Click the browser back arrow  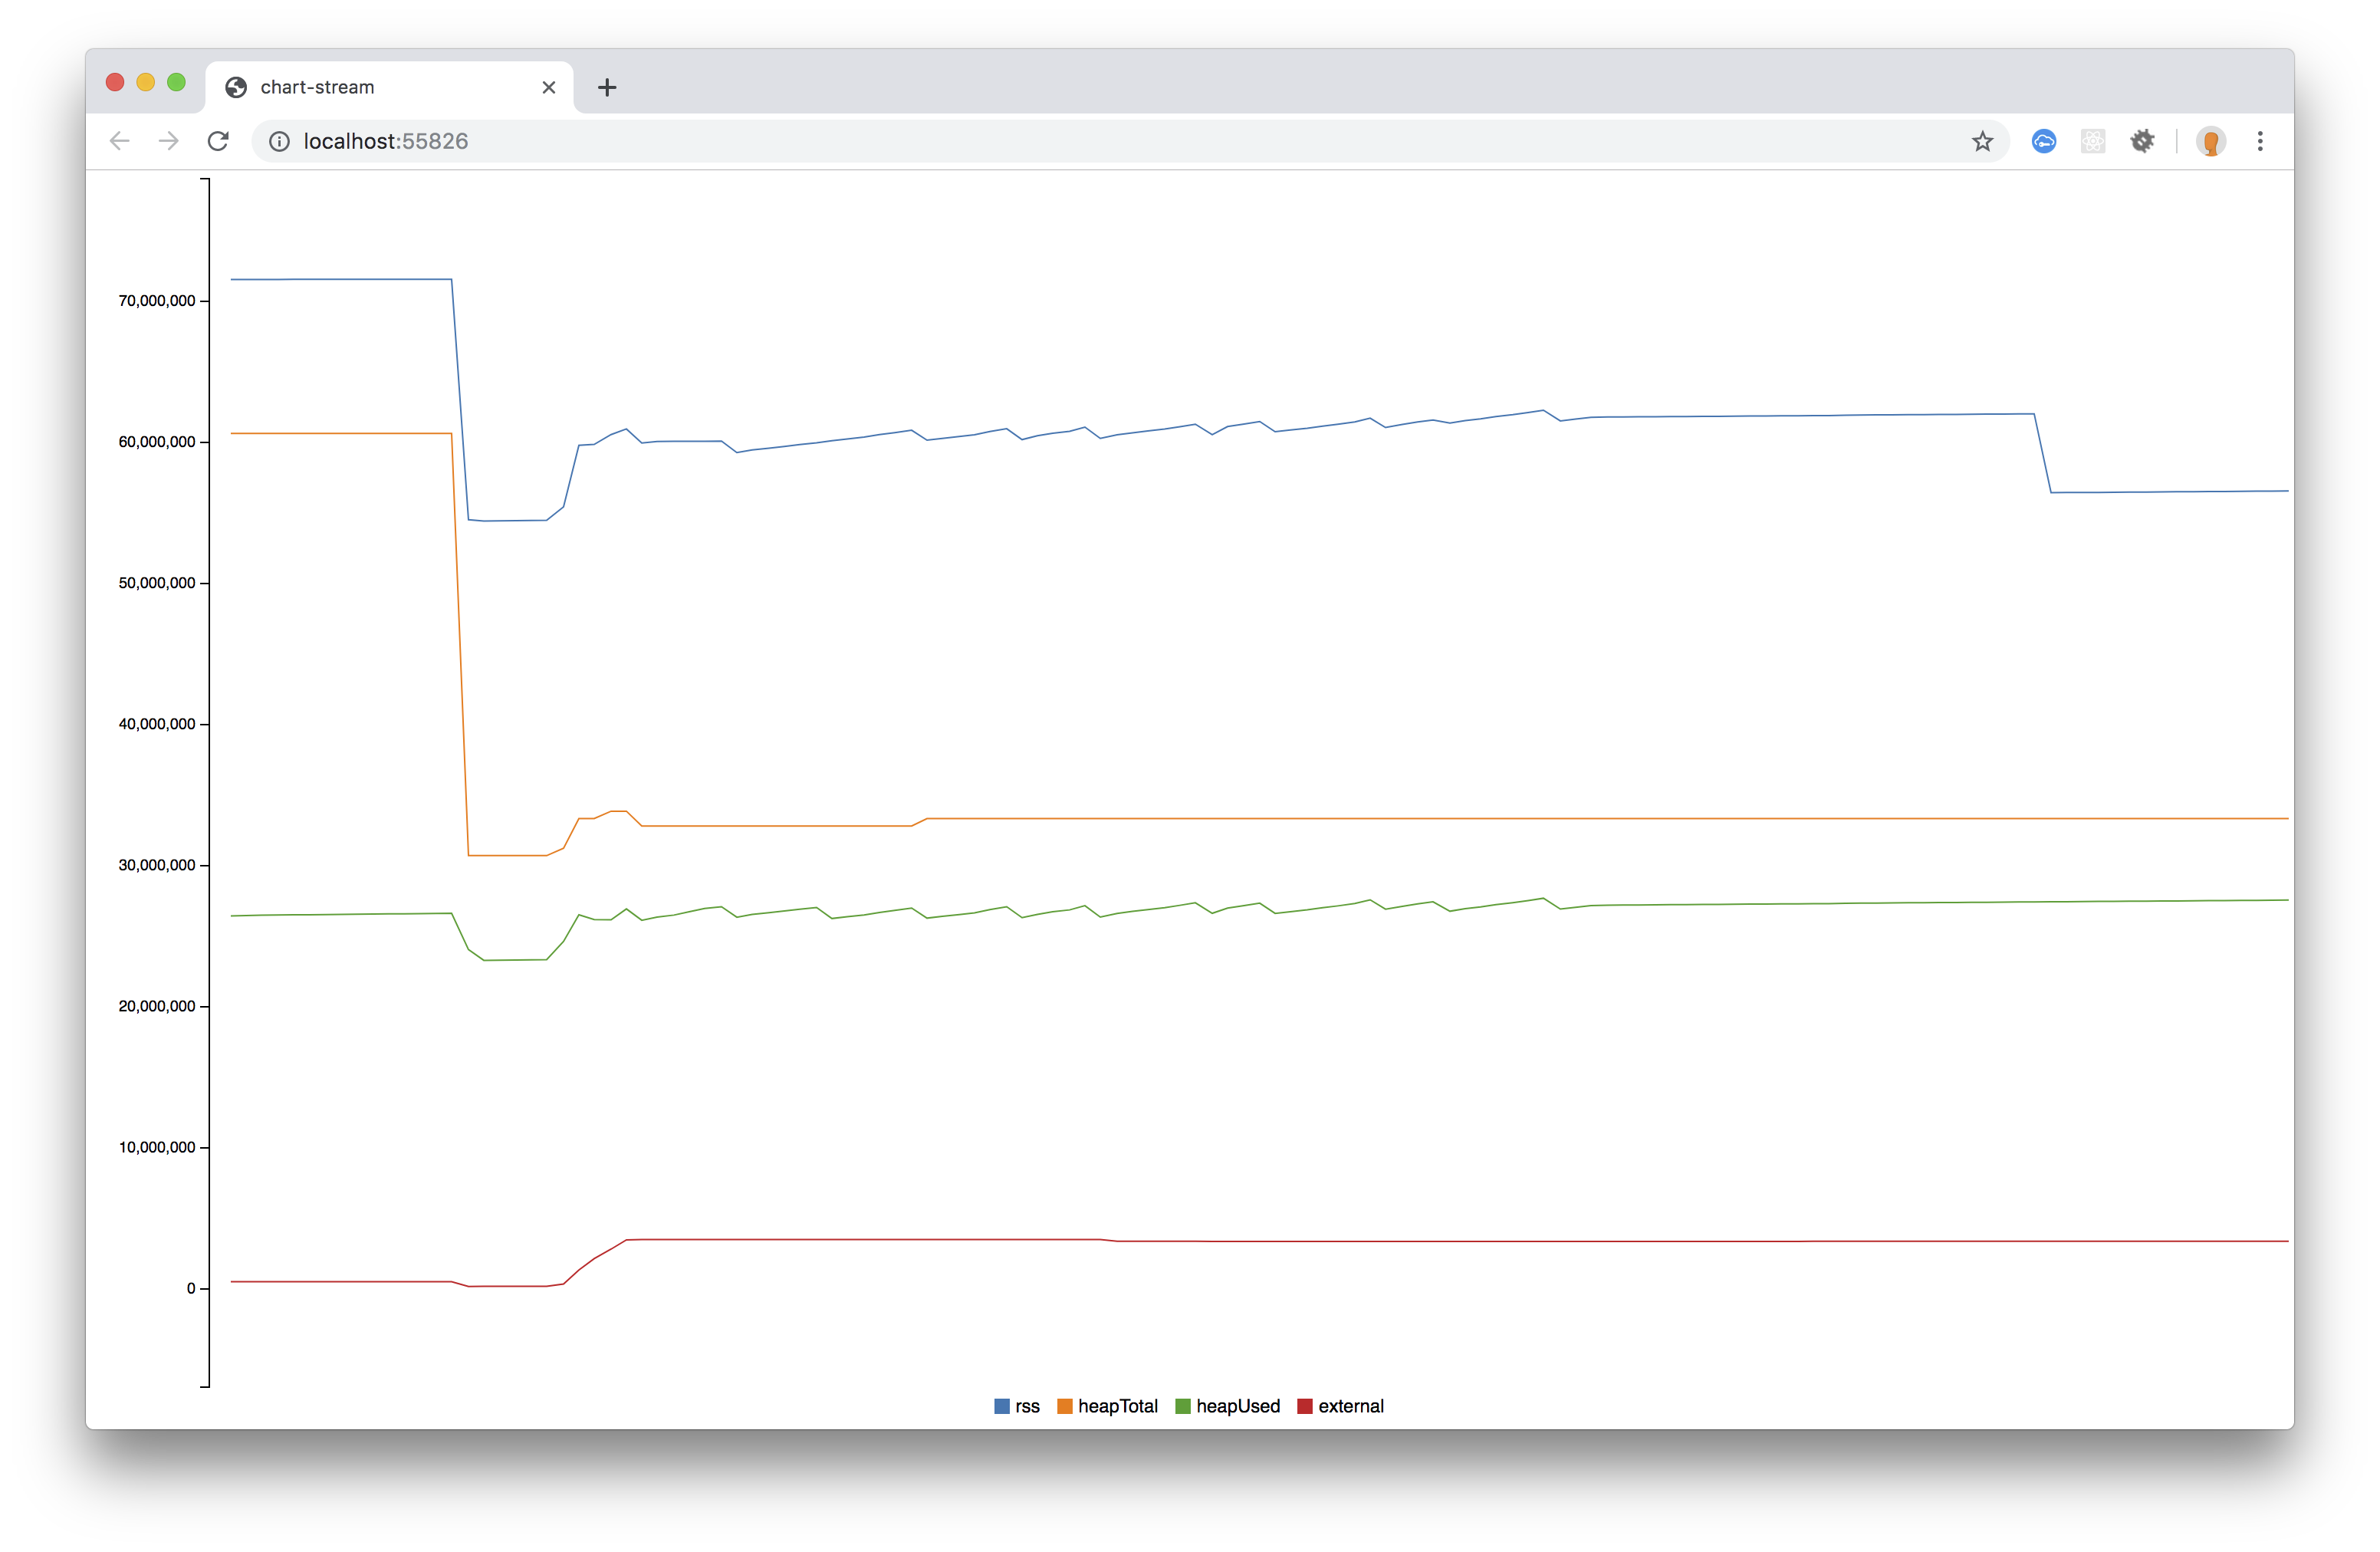click(x=120, y=141)
